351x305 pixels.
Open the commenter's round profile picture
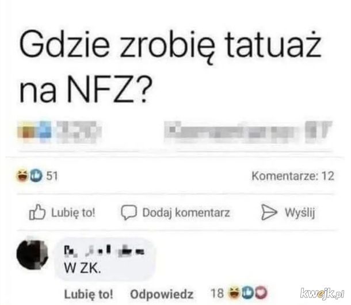[x=32, y=254]
